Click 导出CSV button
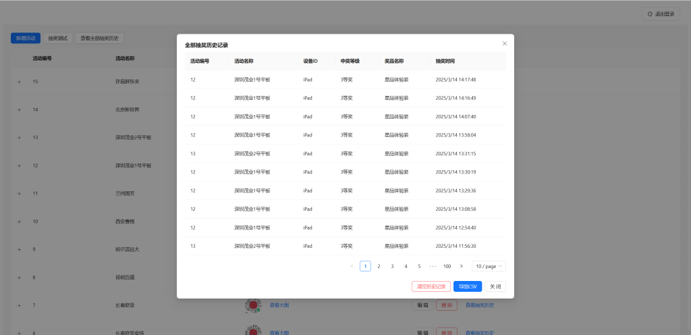Image resolution: width=691 pixels, height=335 pixels. click(x=468, y=286)
